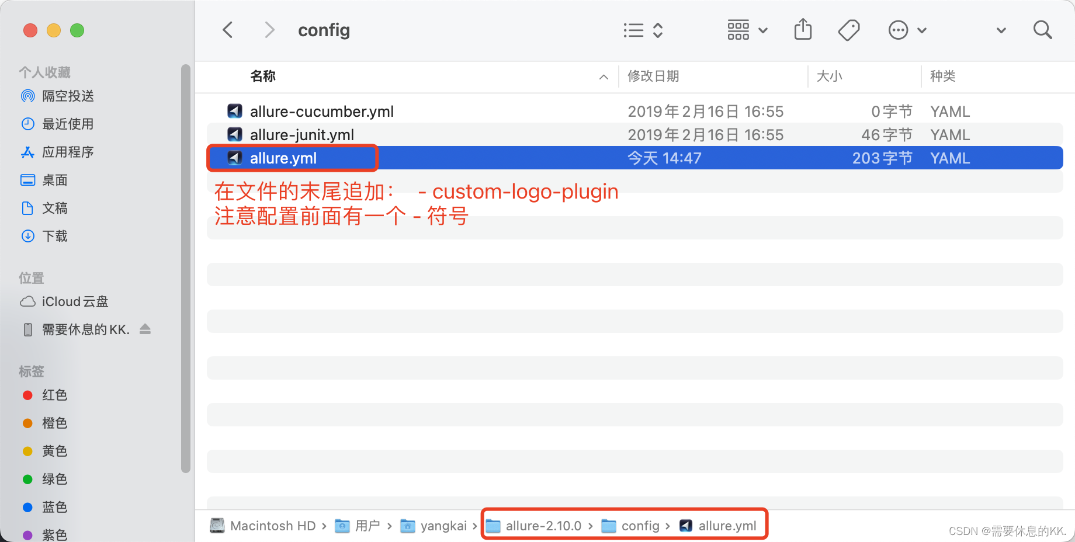Click the Share icon in toolbar

[x=803, y=29]
